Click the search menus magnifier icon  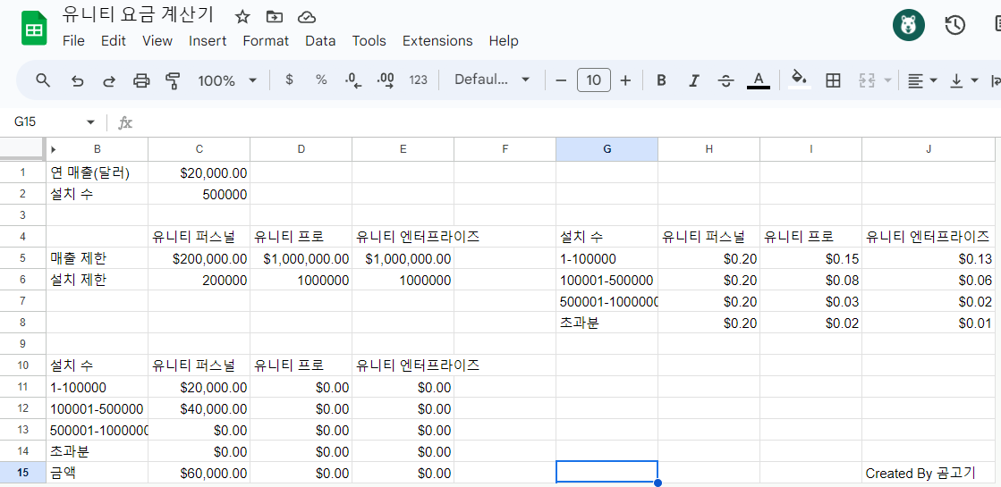pos(43,80)
